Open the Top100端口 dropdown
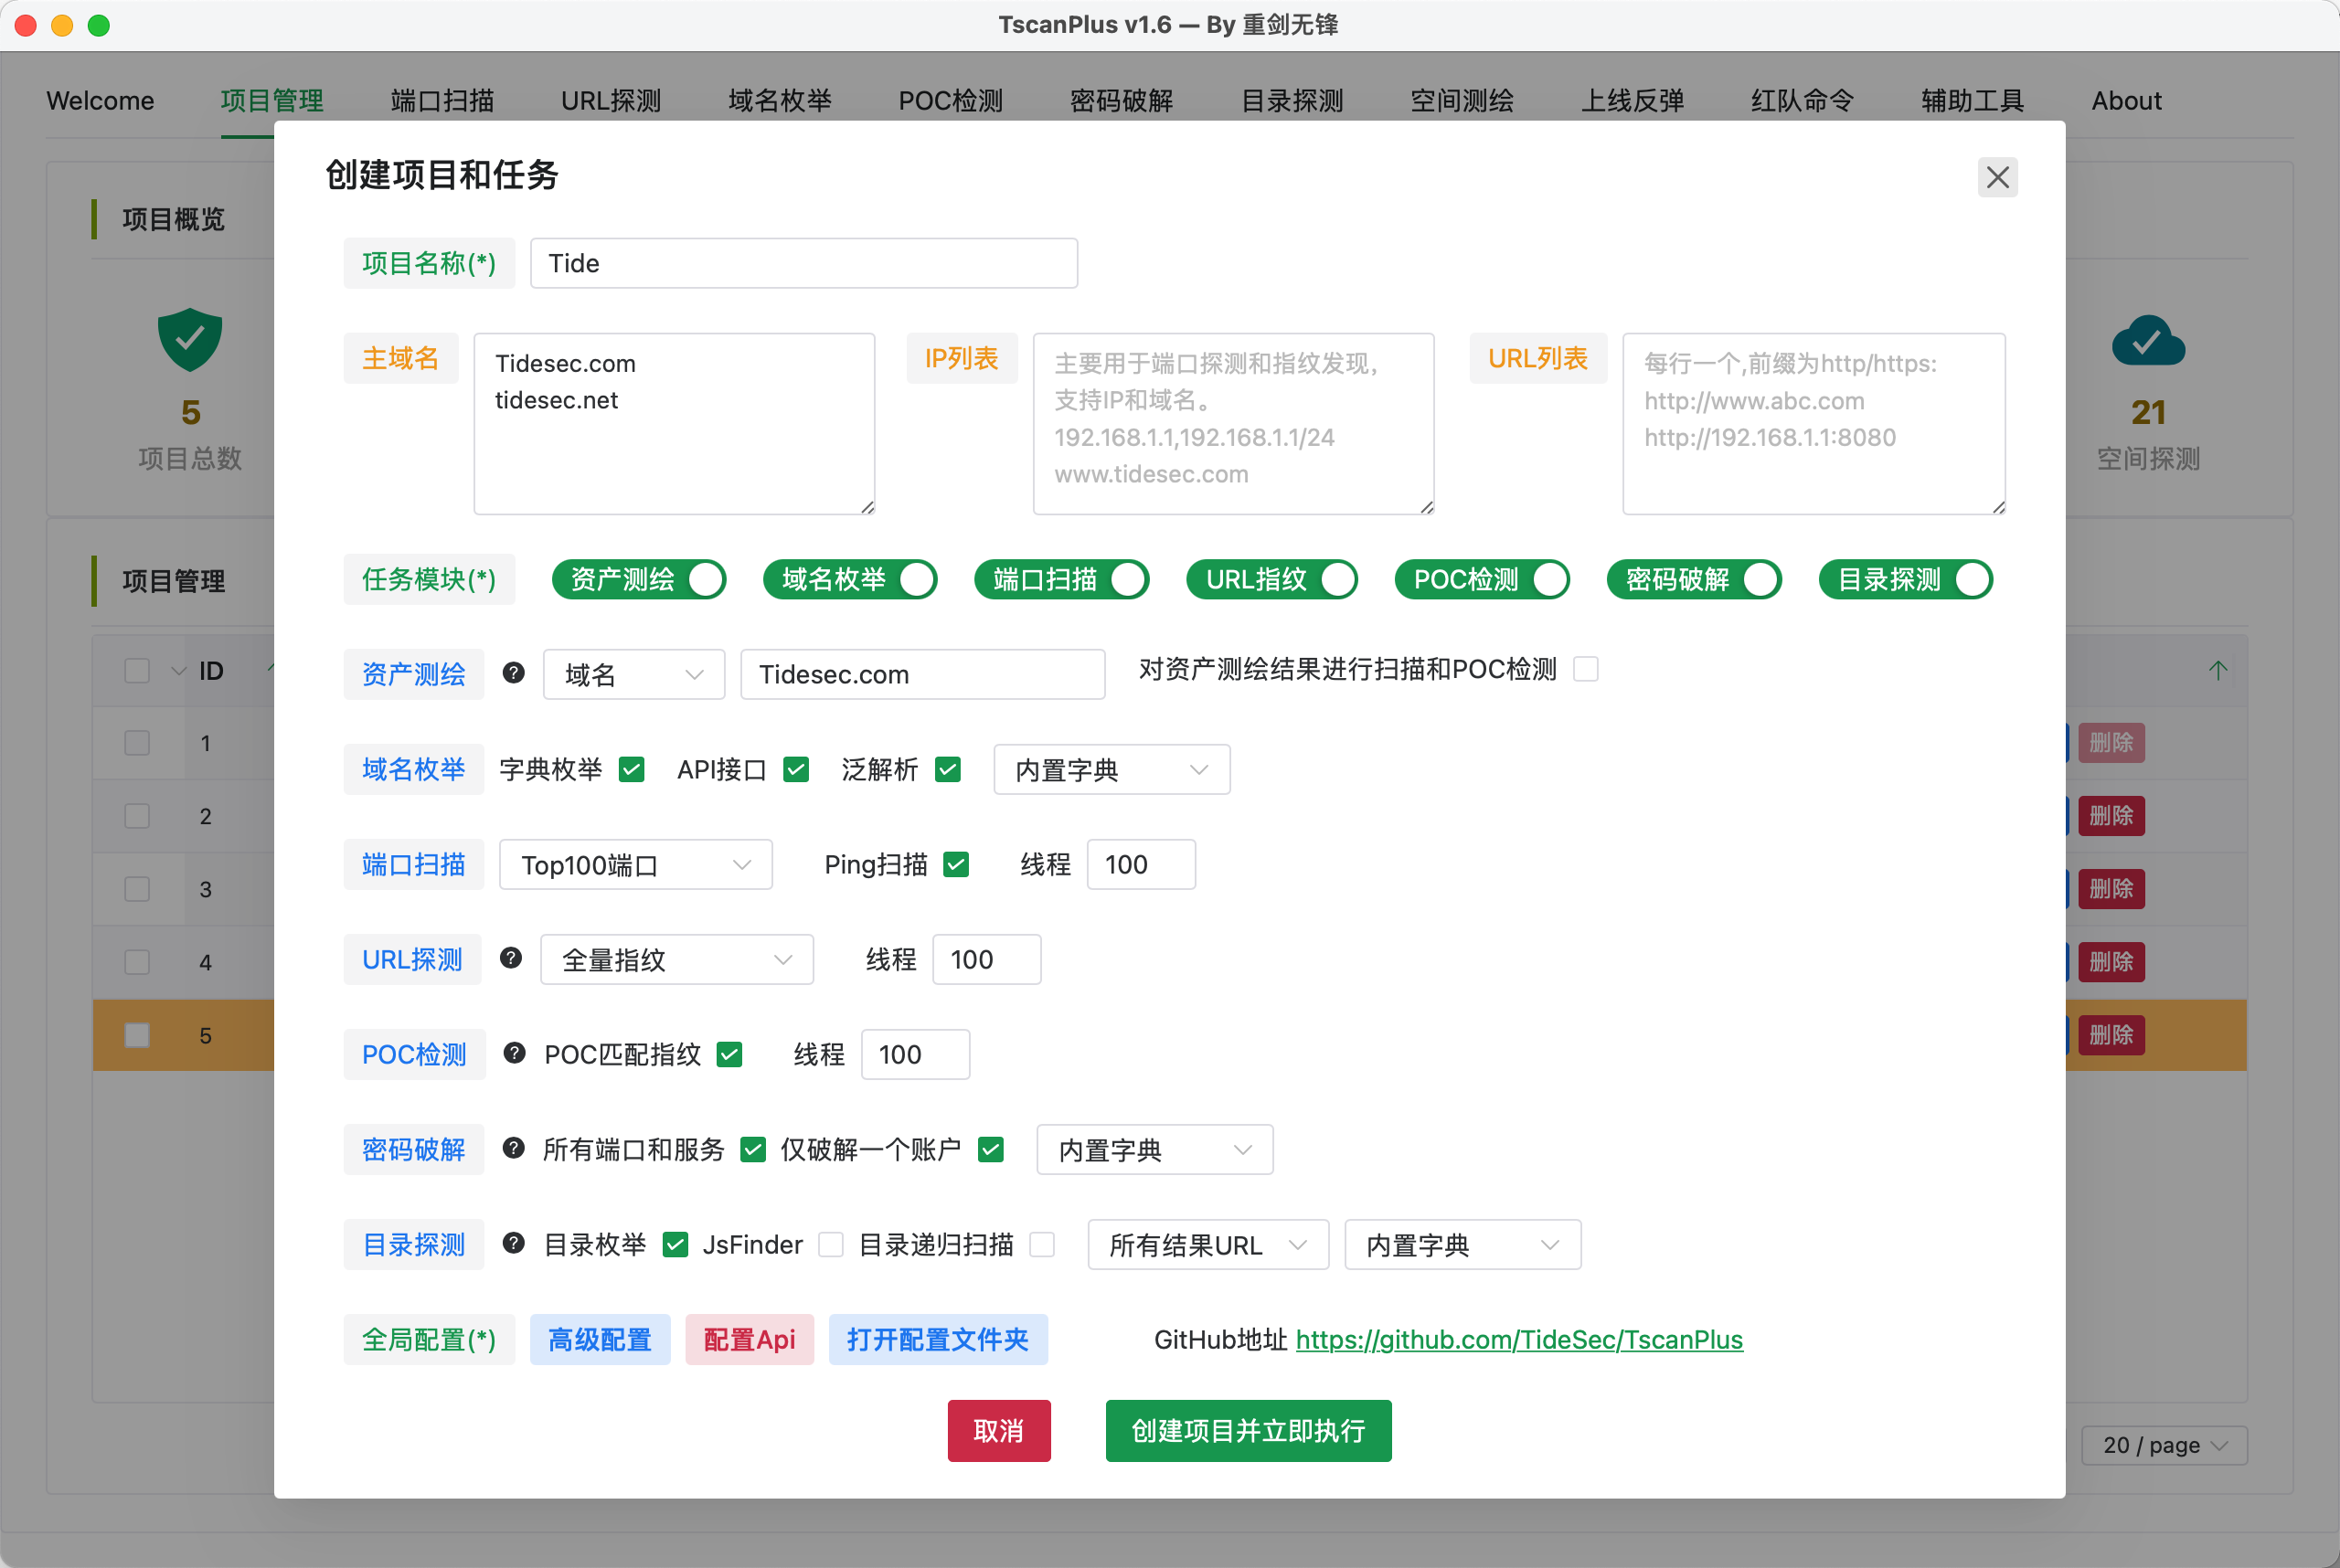This screenshot has width=2340, height=1568. coord(635,864)
